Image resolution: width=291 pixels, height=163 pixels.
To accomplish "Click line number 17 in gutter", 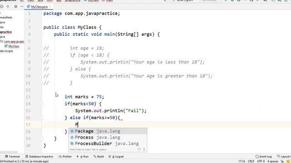I will pos(28,125).
